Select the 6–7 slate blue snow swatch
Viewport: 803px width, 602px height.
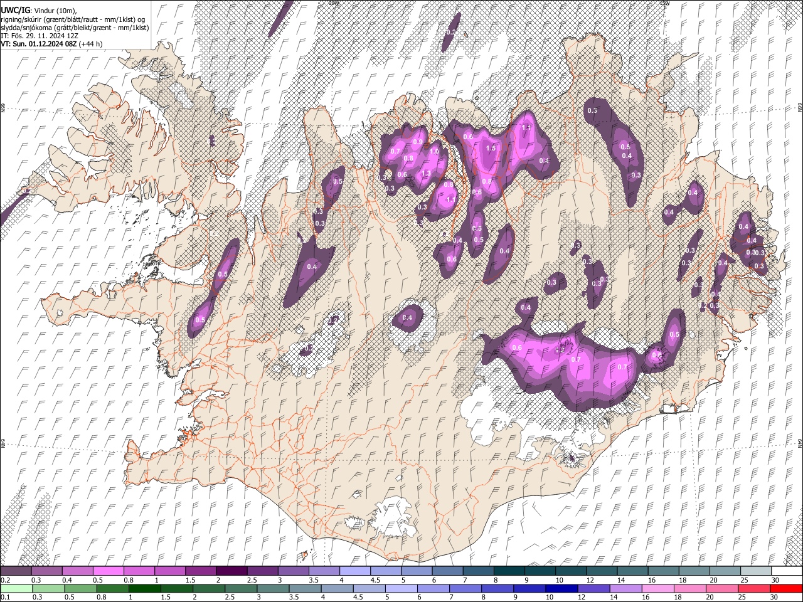(447, 571)
